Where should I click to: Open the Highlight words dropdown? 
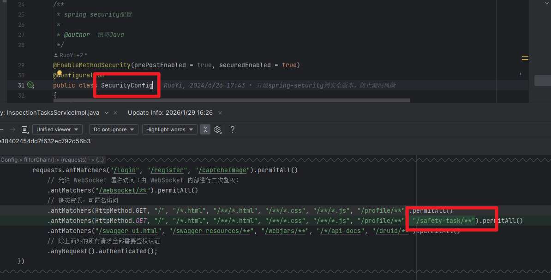tap(169, 130)
